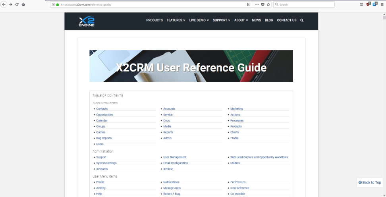Open the Service link
Screen dimensions: 386x197
(x=168, y=115)
